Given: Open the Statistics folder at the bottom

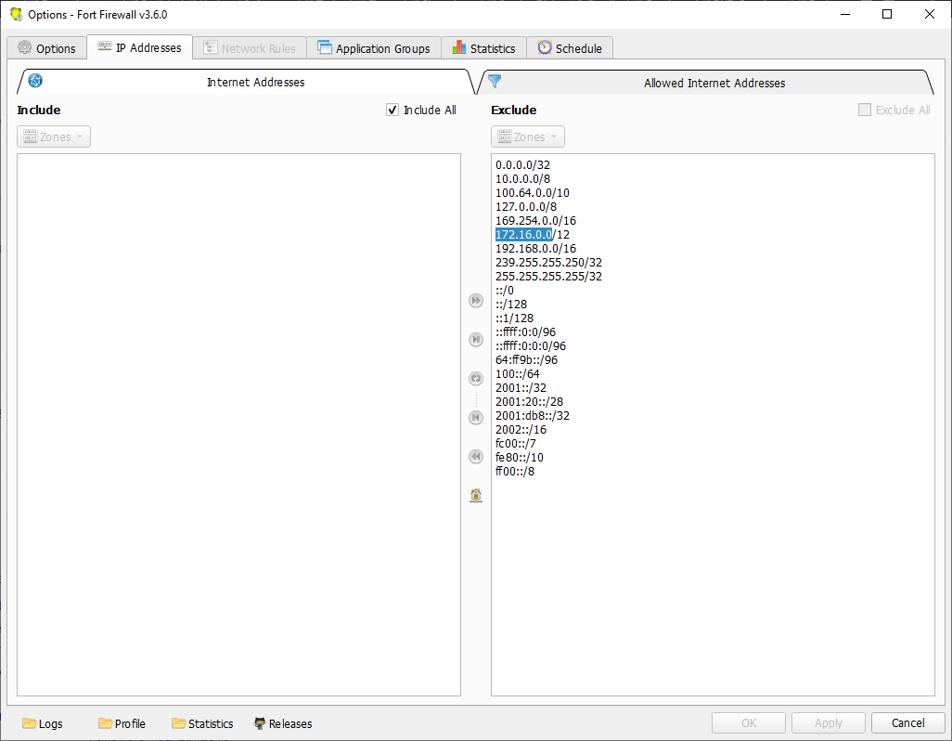Looking at the screenshot, I should [x=201, y=723].
